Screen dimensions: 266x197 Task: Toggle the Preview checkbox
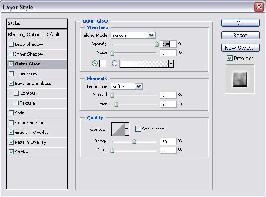point(230,58)
